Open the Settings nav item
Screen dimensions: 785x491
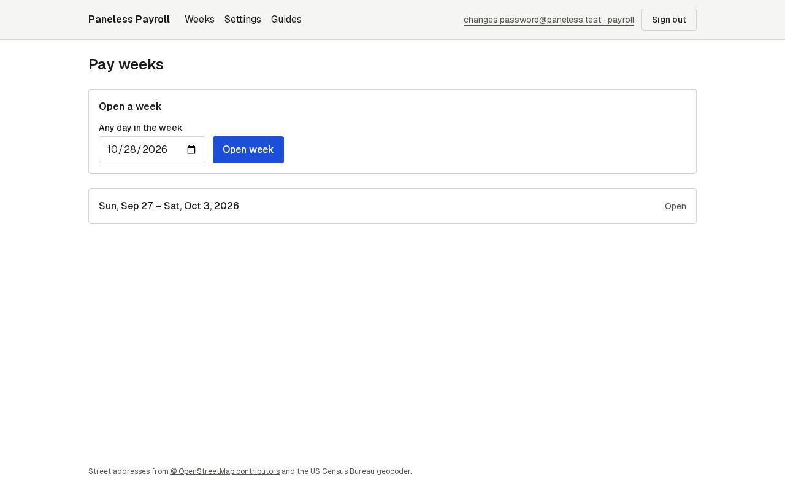pyautogui.click(x=243, y=20)
